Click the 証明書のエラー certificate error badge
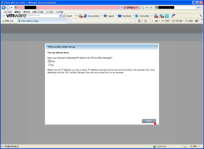 tap(132, 8)
